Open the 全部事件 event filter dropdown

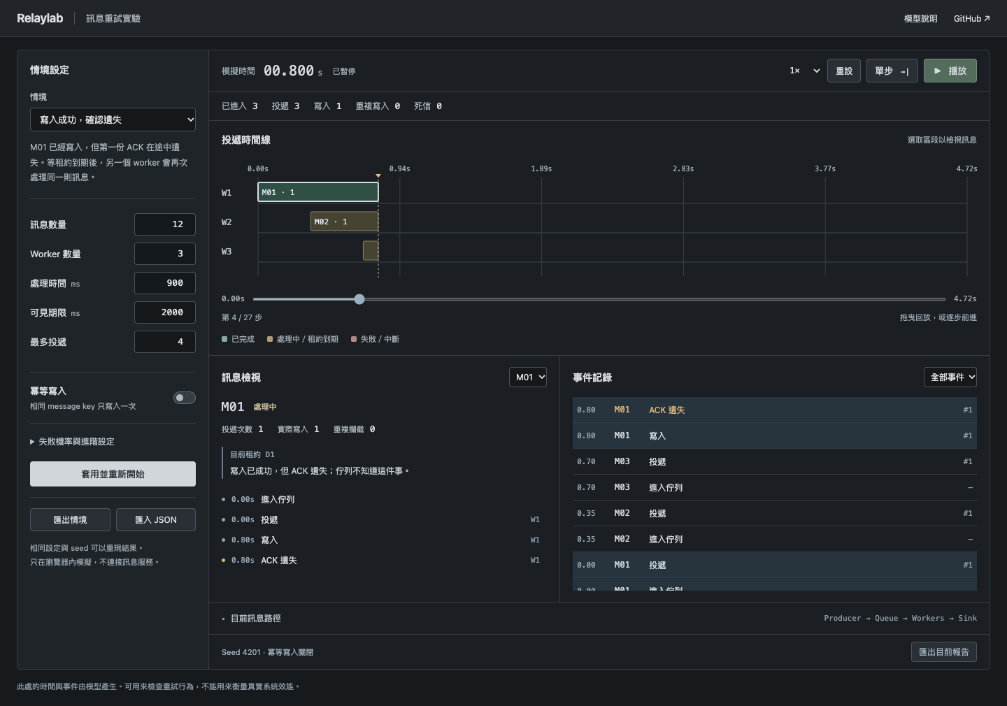click(x=950, y=377)
